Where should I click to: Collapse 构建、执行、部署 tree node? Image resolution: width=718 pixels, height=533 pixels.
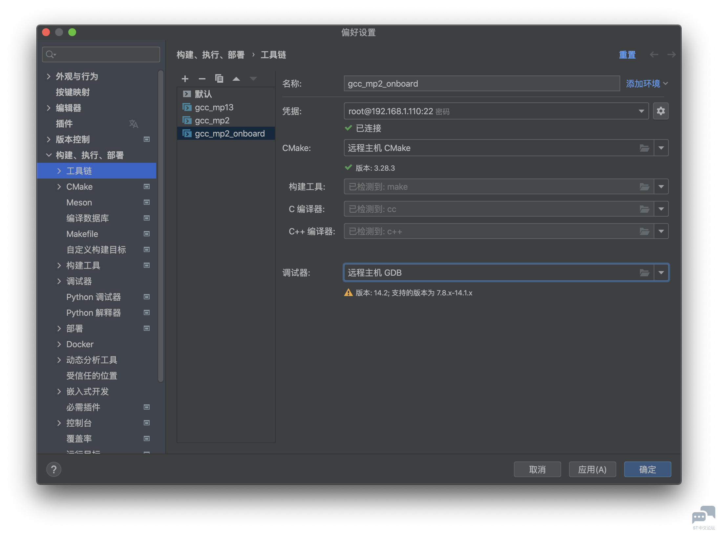click(x=49, y=155)
